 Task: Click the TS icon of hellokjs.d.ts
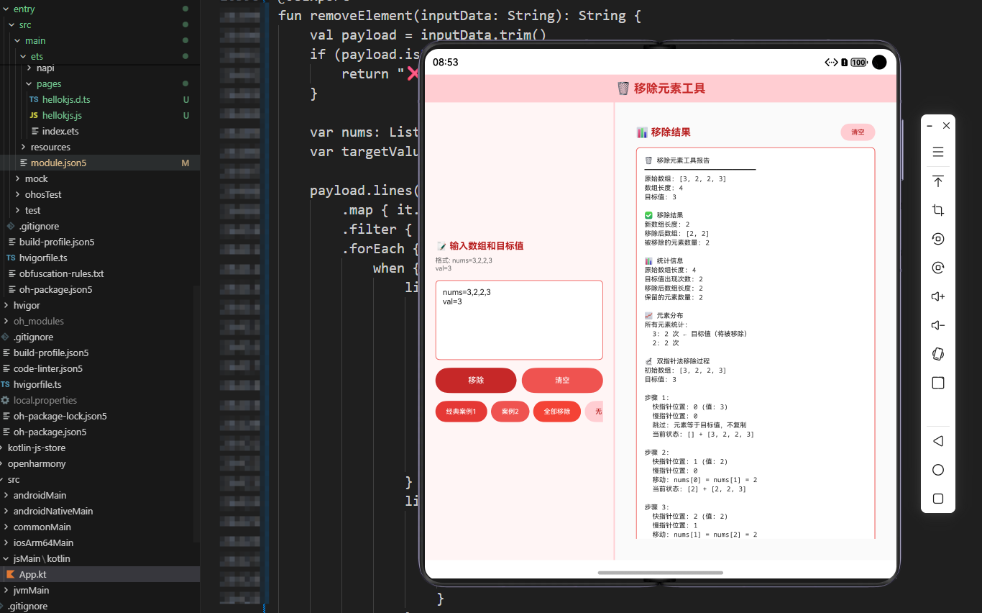coord(34,99)
